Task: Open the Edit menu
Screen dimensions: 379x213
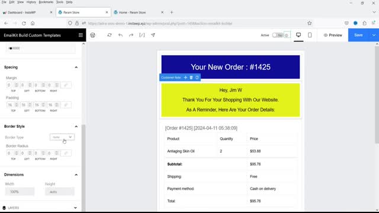Action: coord(12,2)
